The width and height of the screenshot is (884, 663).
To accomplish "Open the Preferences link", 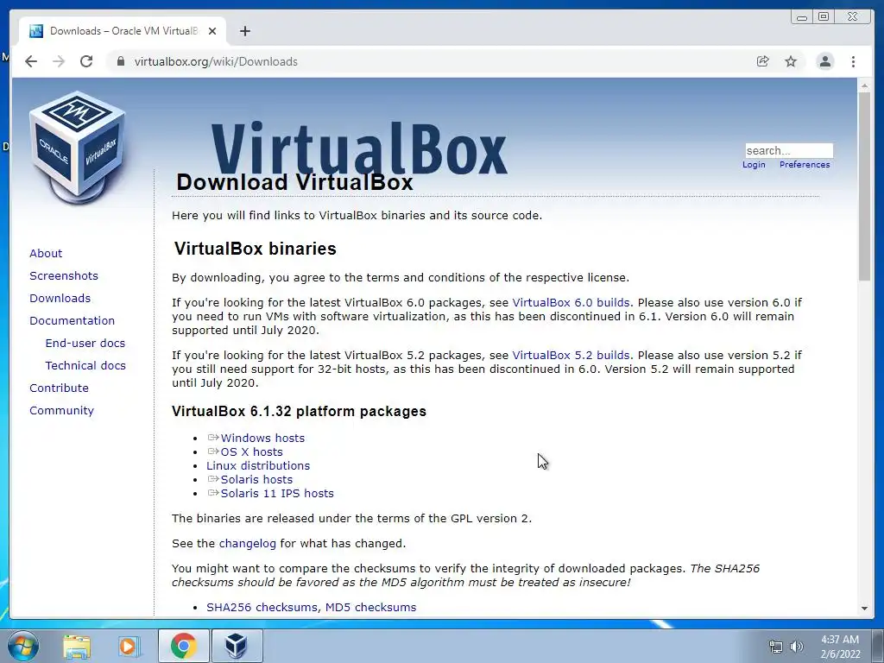I will pyautogui.click(x=805, y=165).
